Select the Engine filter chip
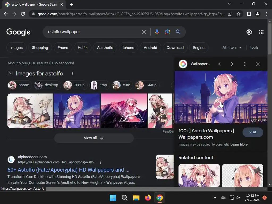The image size is (272, 204). point(199,48)
